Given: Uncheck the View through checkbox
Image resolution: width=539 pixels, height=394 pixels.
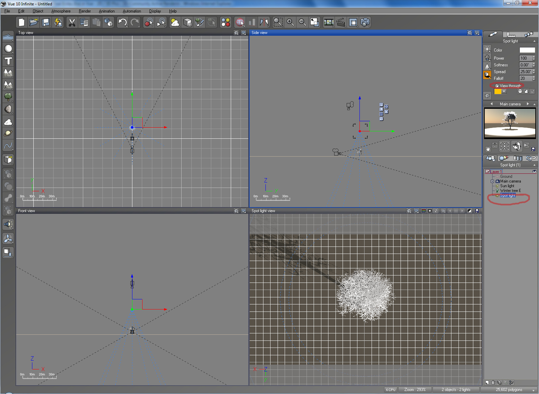Looking at the screenshot, I should click(x=497, y=86).
